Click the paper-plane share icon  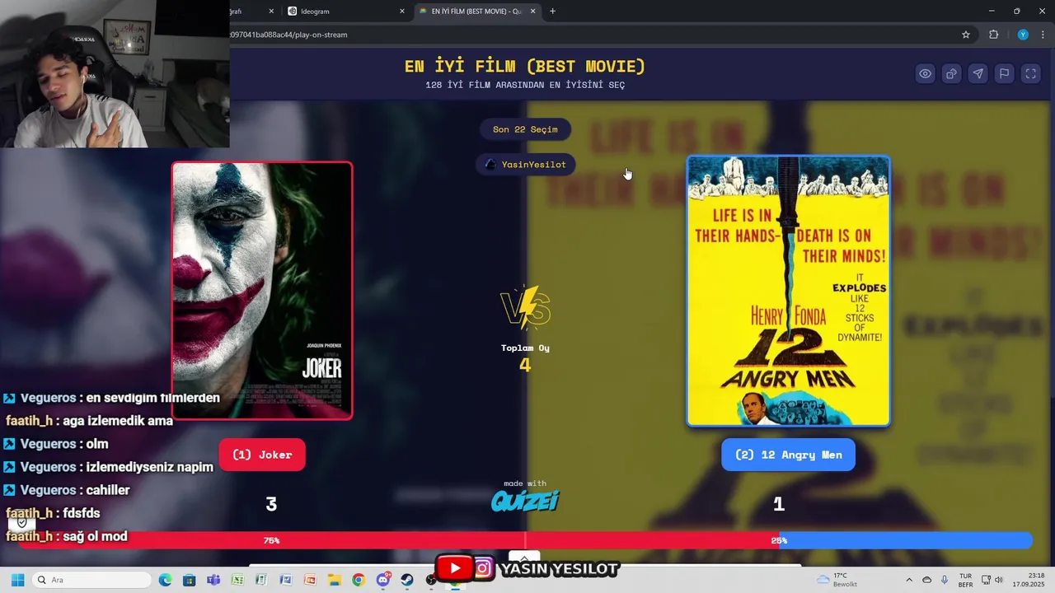pos(978,73)
